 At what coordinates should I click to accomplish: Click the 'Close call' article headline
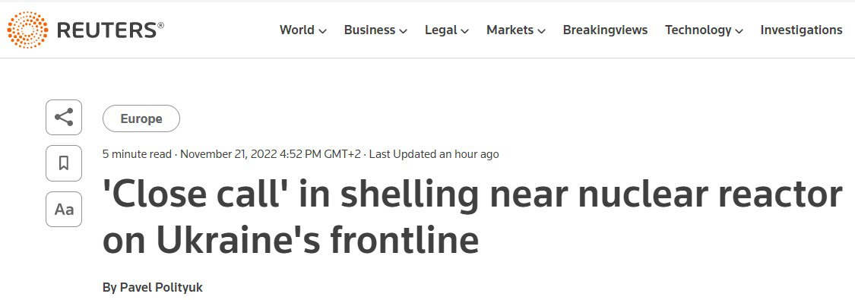point(472,216)
